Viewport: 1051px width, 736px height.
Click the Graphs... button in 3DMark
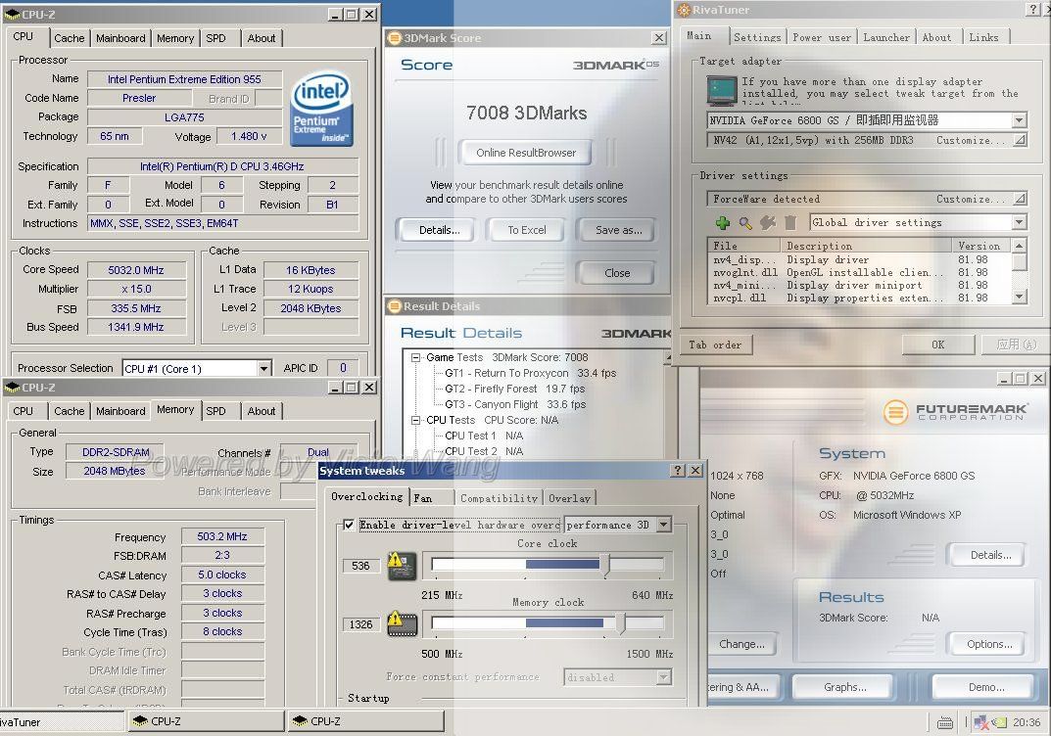(x=844, y=687)
